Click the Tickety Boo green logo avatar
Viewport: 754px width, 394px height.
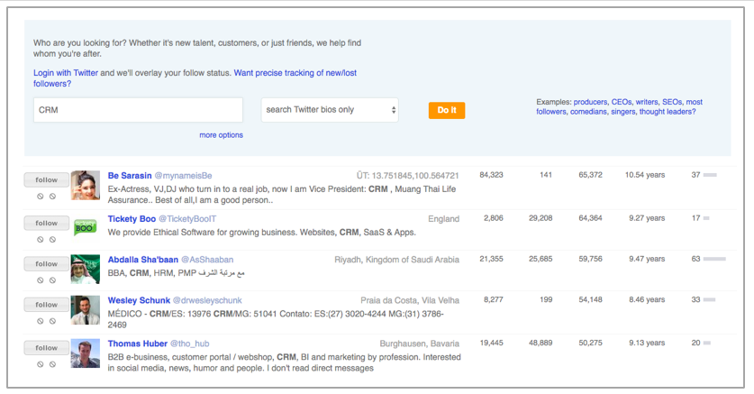pyautogui.click(x=86, y=227)
